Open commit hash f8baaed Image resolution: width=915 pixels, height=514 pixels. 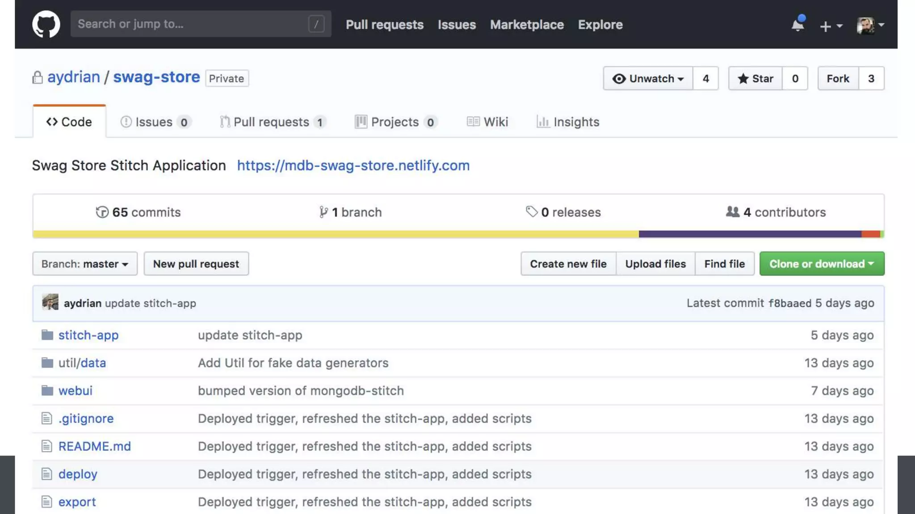point(789,303)
